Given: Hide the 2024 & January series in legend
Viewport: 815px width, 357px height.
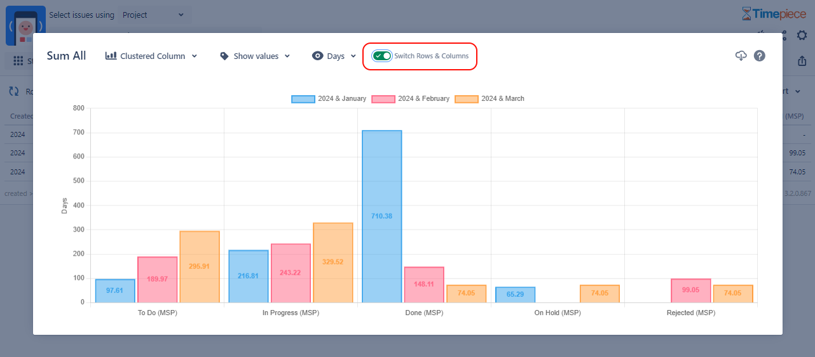Looking at the screenshot, I should point(329,99).
